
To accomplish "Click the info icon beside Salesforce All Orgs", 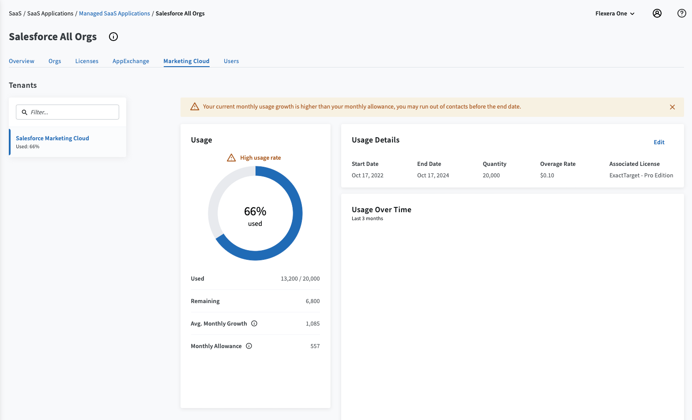I will tap(113, 37).
